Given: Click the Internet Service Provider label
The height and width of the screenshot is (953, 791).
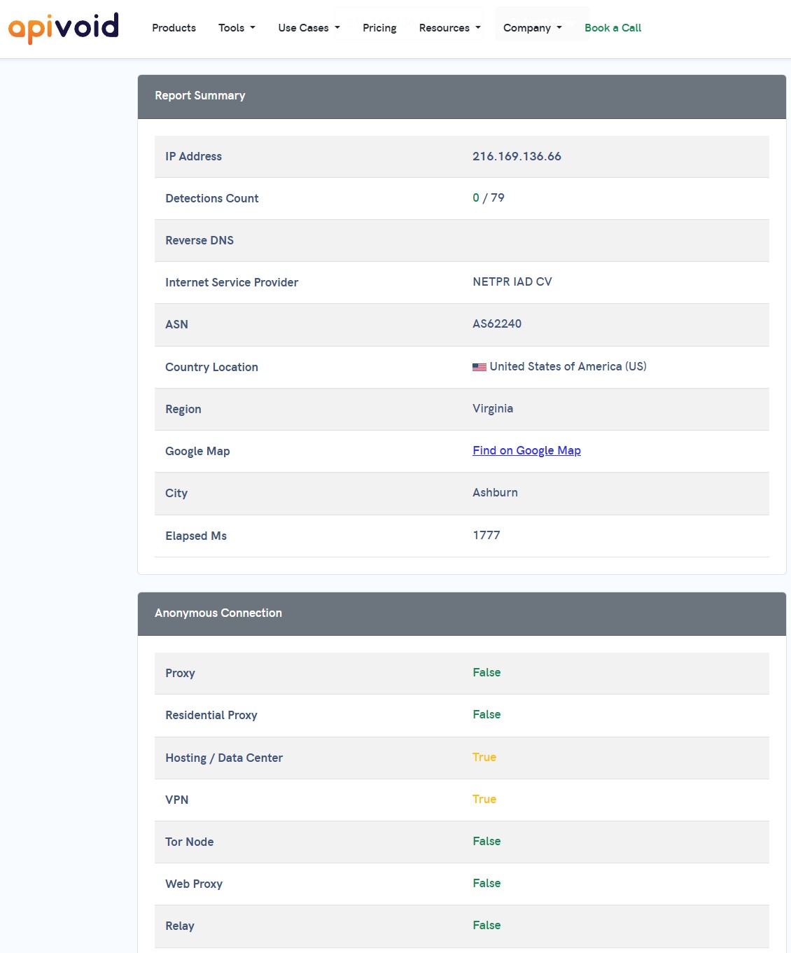Looking at the screenshot, I should (x=232, y=282).
